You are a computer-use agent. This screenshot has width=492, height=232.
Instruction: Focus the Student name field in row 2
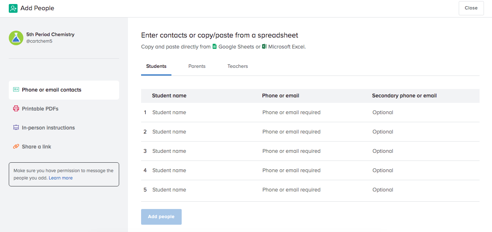pos(204,132)
